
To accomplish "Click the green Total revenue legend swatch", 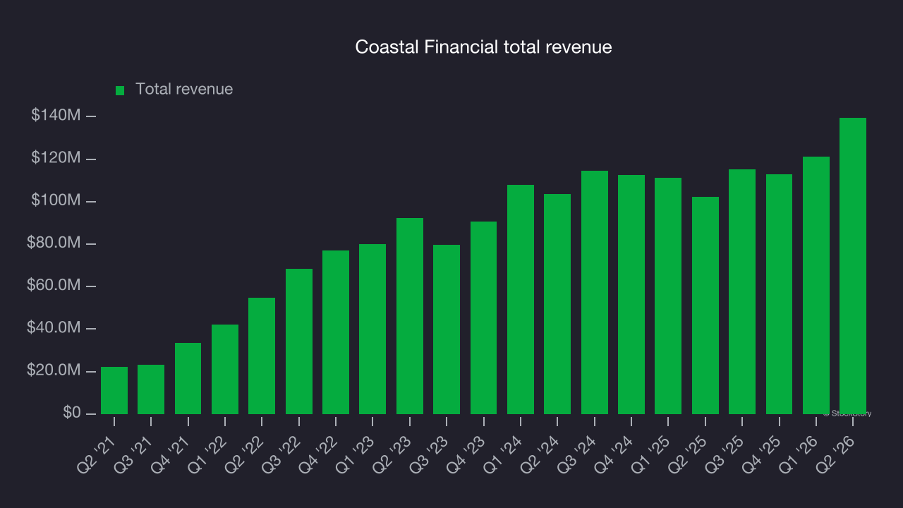I will click(120, 90).
